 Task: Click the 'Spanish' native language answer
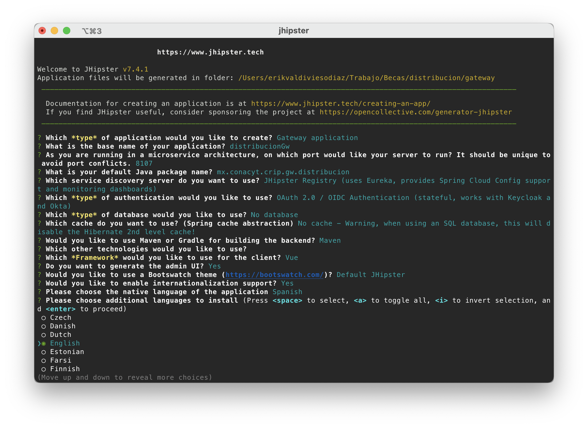pos(287,292)
